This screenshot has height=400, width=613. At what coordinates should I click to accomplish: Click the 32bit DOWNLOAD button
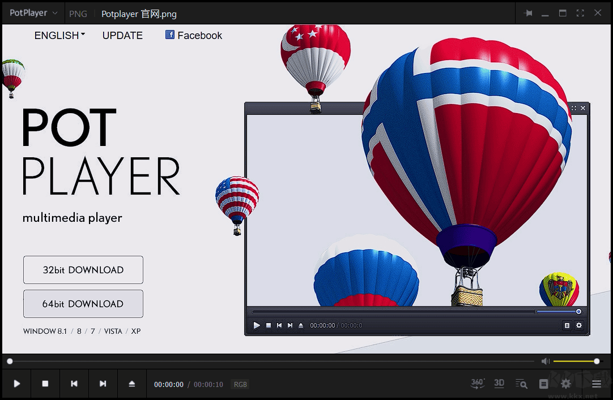coord(83,270)
